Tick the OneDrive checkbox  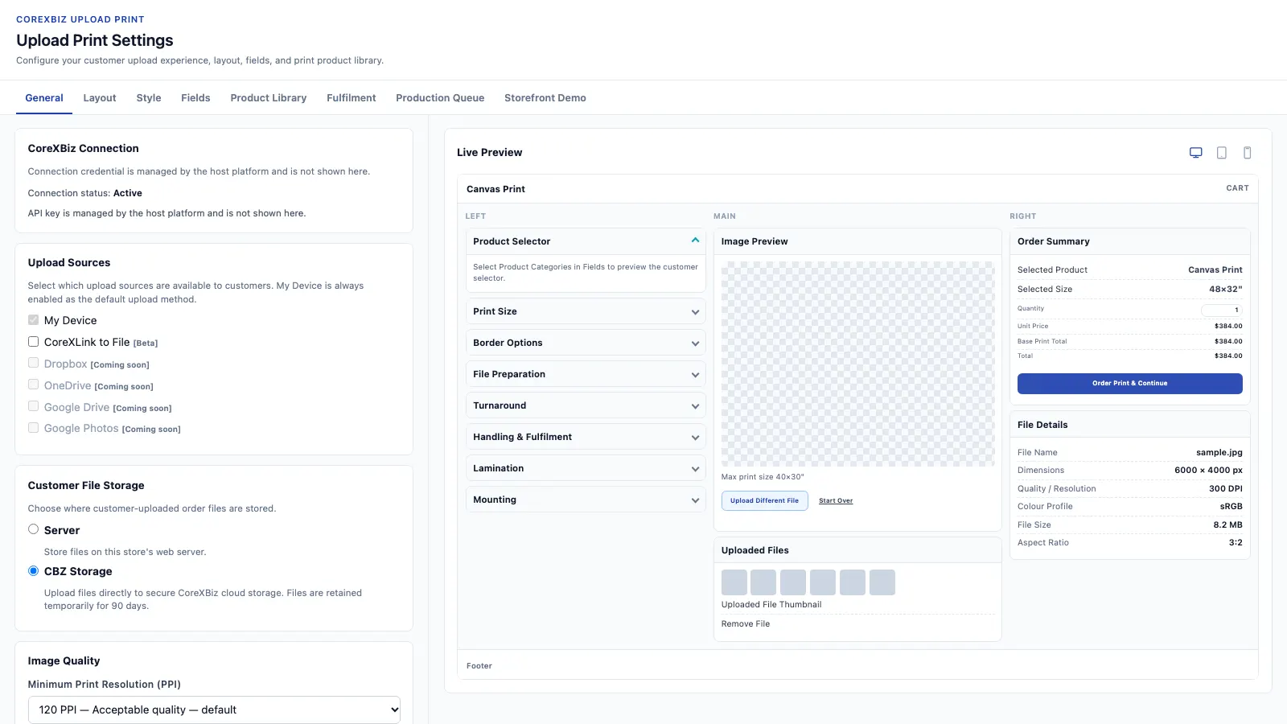pyautogui.click(x=34, y=385)
